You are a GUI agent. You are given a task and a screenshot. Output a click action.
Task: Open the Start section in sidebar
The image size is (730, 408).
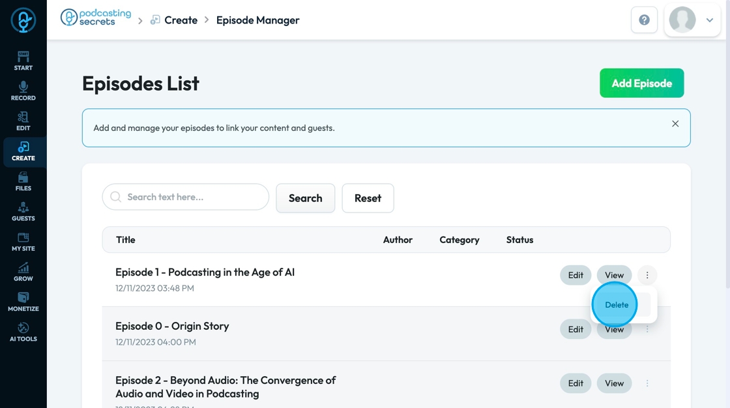point(23,61)
